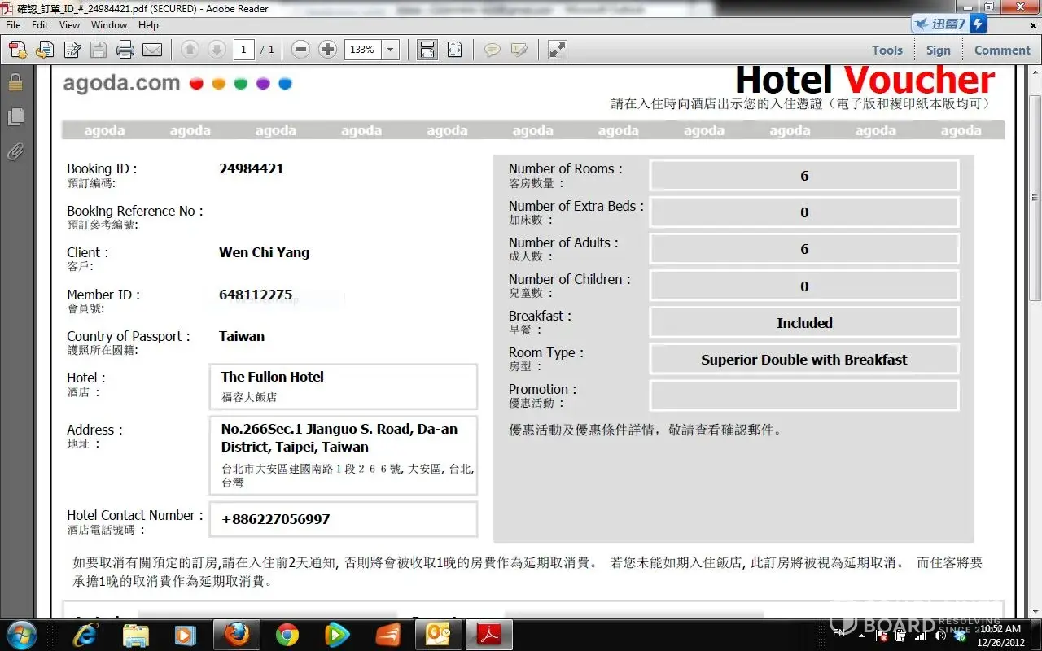Click the Create PDF online icon

(18, 50)
